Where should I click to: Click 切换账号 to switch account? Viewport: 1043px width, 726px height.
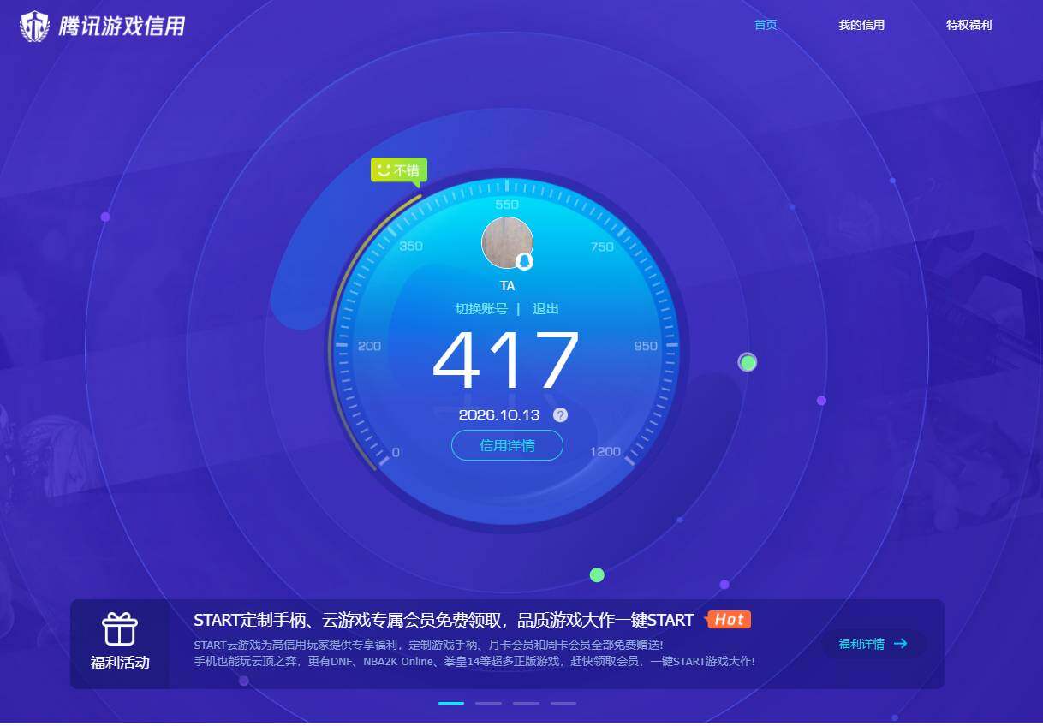pyautogui.click(x=481, y=309)
